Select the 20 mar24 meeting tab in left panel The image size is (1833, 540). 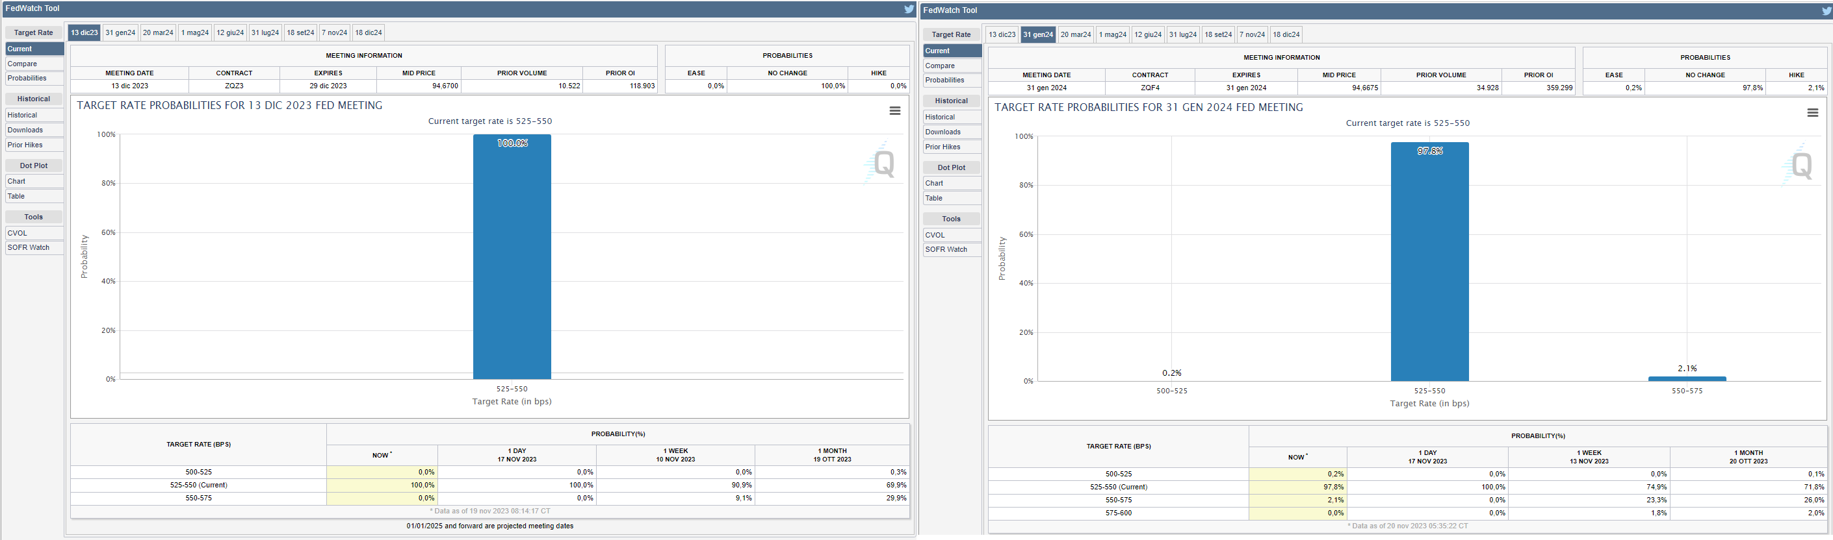pos(158,32)
